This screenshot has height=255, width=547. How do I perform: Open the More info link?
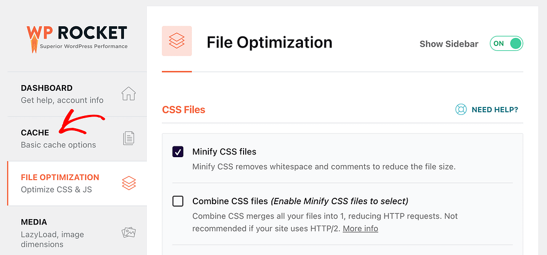361,228
